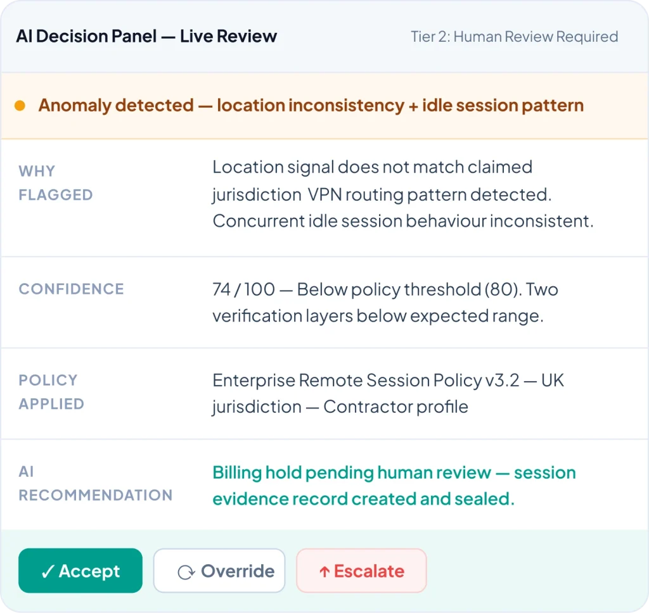This screenshot has width=649, height=613.
Task: Click the circular arrow Override icon
Action: pyautogui.click(x=186, y=572)
